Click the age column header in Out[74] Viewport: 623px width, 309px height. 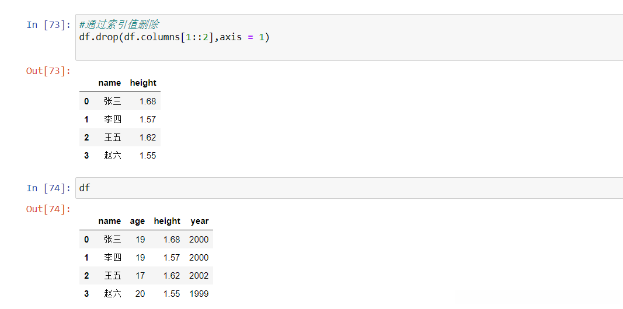tap(137, 221)
